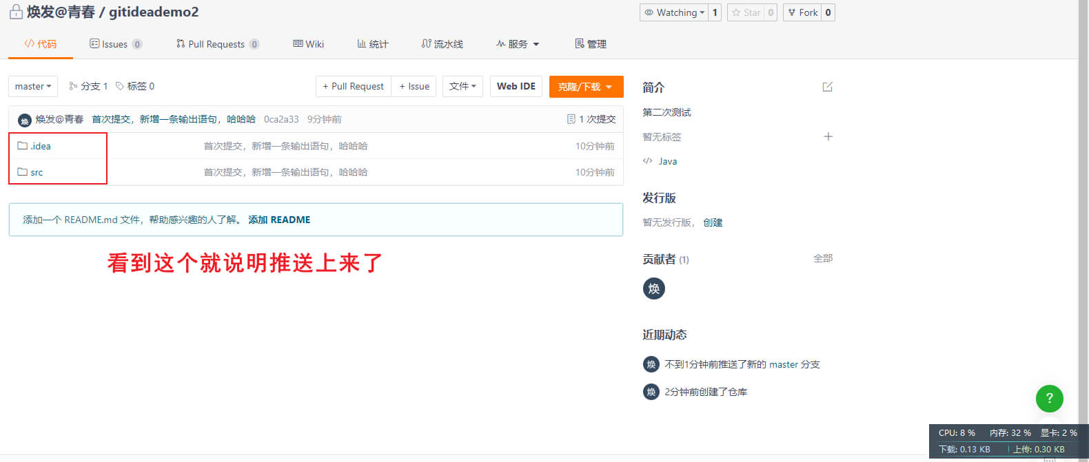The height and width of the screenshot is (462, 1089).
Task: Click the code icon beside Java
Action: [647, 160]
